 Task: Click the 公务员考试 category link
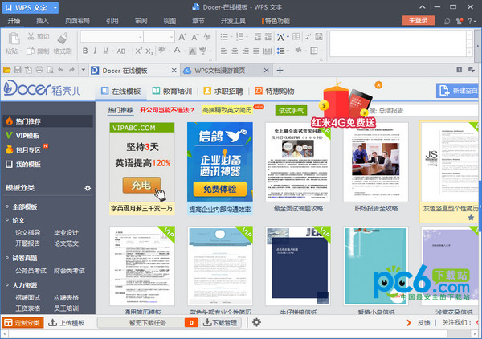click(31, 271)
